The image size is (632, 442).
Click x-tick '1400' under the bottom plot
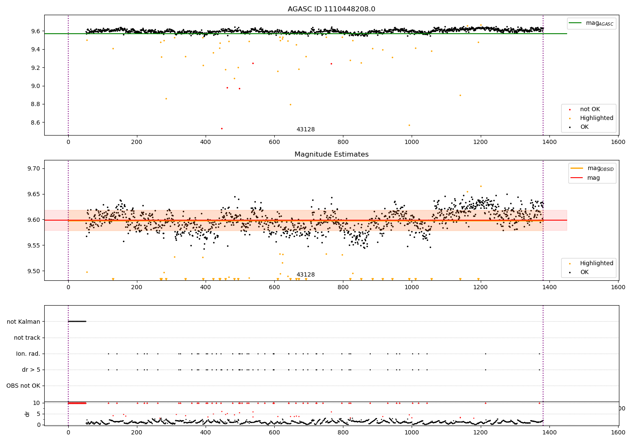pos(549,432)
